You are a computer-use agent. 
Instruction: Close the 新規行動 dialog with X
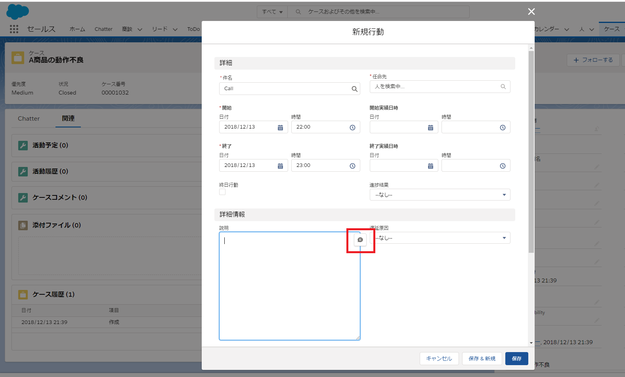[531, 11]
